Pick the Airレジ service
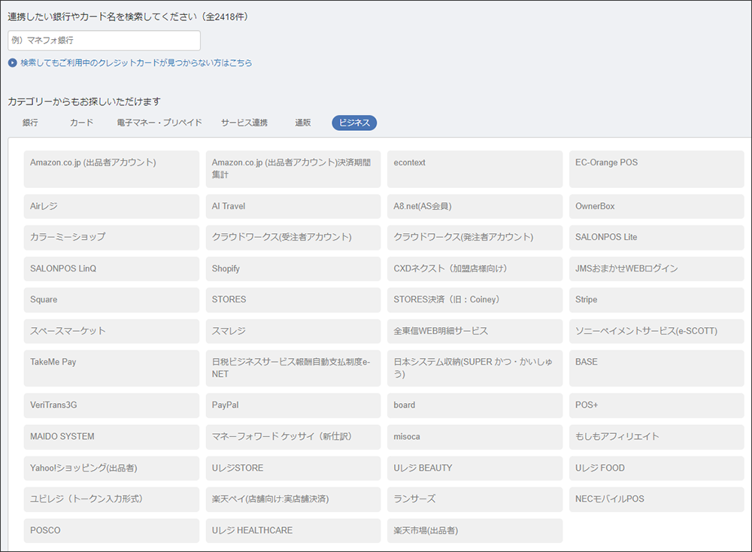The width and height of the screenshot is (752, 552). [111, 206]
